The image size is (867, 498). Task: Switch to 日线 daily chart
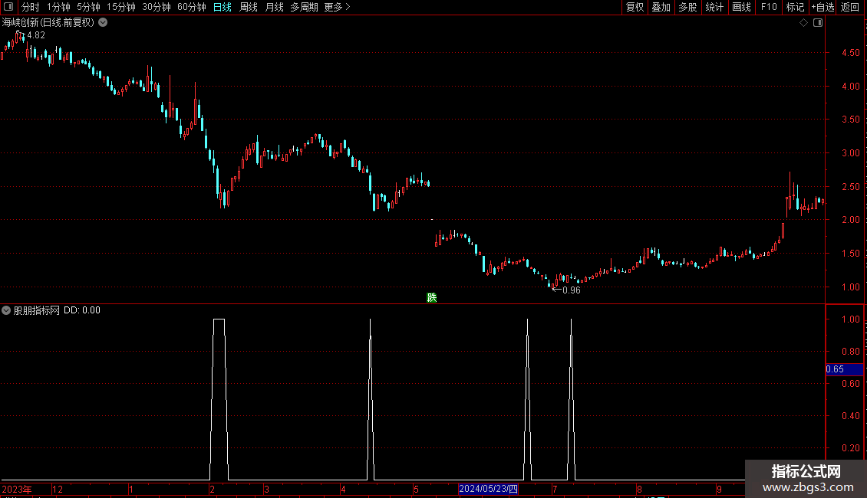click(x=223, y=7)
